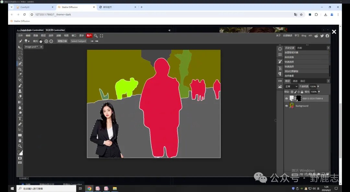Select the Path Select tool
The width and height of the screenshot is (350, 192).
tap(20, 130)
